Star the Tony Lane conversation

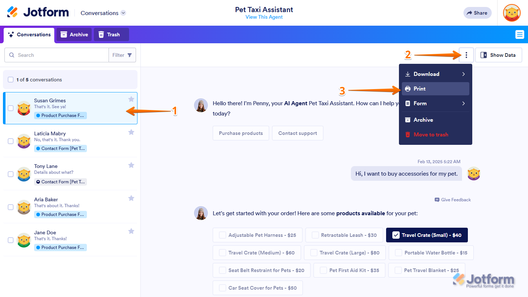coord(131,165)
